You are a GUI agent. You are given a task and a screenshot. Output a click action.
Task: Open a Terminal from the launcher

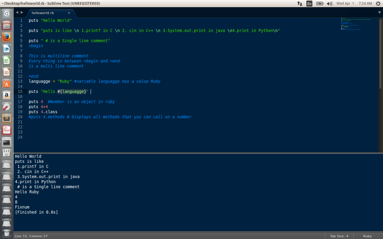coord(6,142)
